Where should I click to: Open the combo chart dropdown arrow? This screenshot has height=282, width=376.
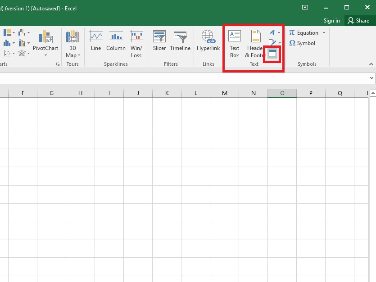tap(28, 43)
